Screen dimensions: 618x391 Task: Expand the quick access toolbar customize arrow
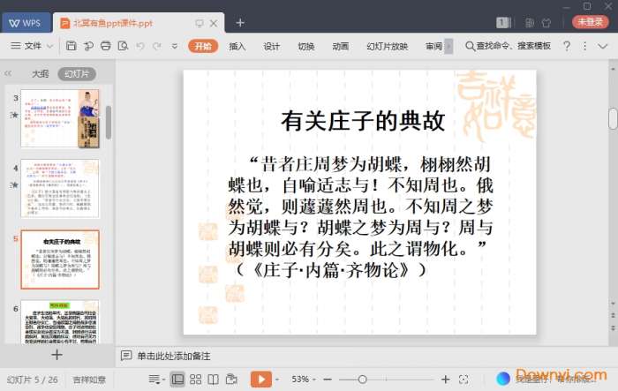(x=174, y=47)
